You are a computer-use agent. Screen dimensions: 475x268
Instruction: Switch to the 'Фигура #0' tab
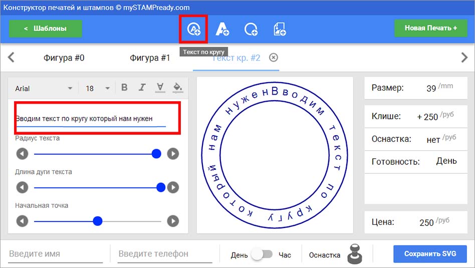click(x=64, y=58)
